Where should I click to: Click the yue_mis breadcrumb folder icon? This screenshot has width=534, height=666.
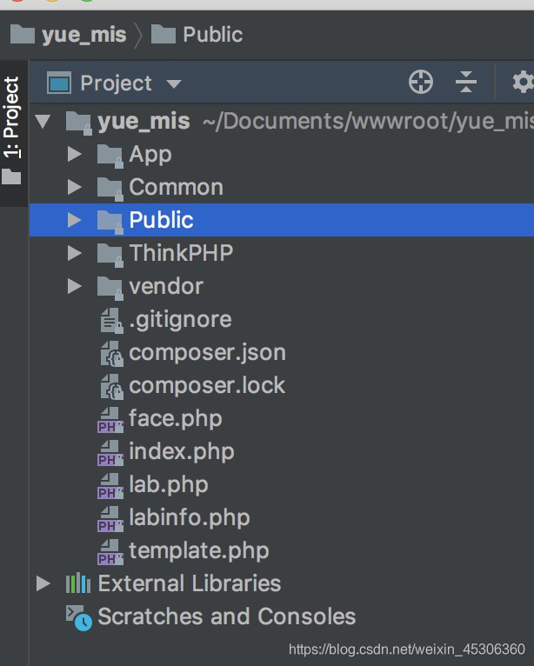(x=22, y=34)
